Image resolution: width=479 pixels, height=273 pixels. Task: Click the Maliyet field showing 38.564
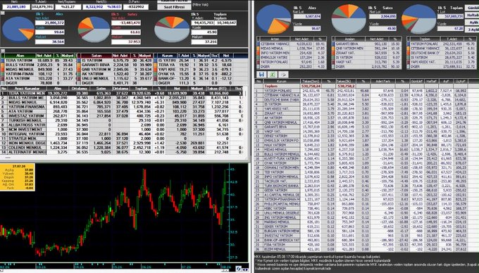(x=50, y=42)
